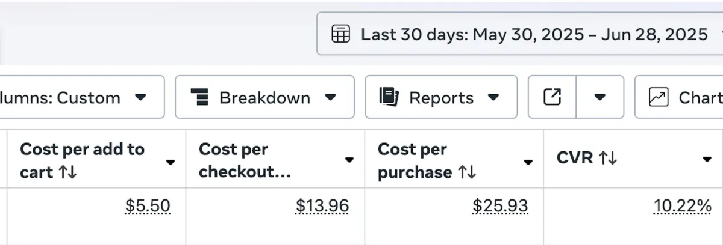Screen dimensions: 723x245
Task: Open Cost per add to cart column menu
Action: pos(171,162)
